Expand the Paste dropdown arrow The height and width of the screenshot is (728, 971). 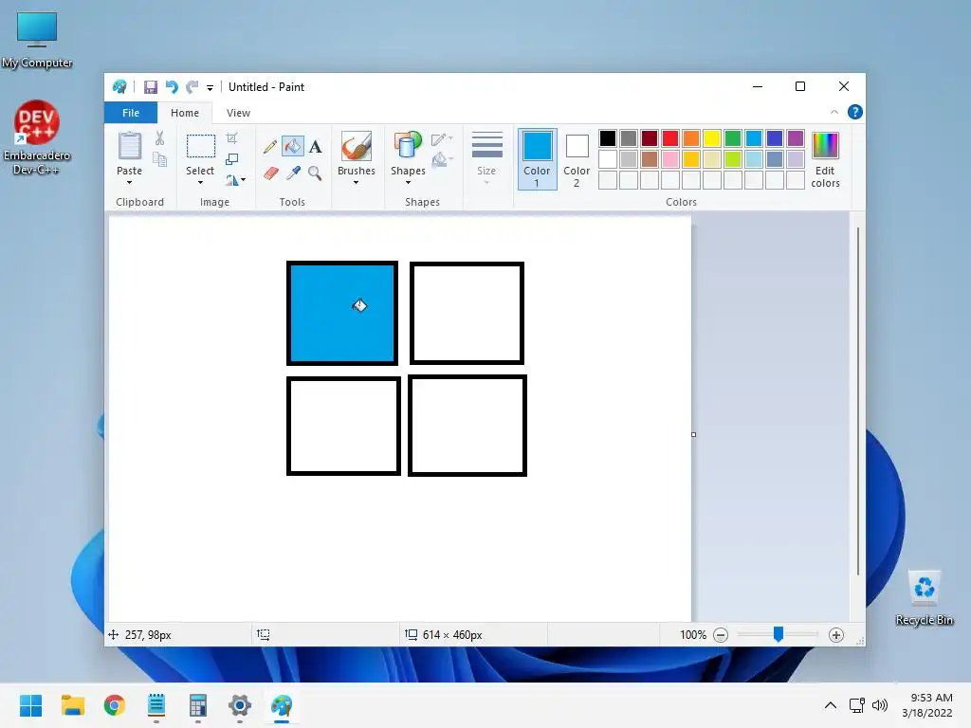click(x=129, y=183)
